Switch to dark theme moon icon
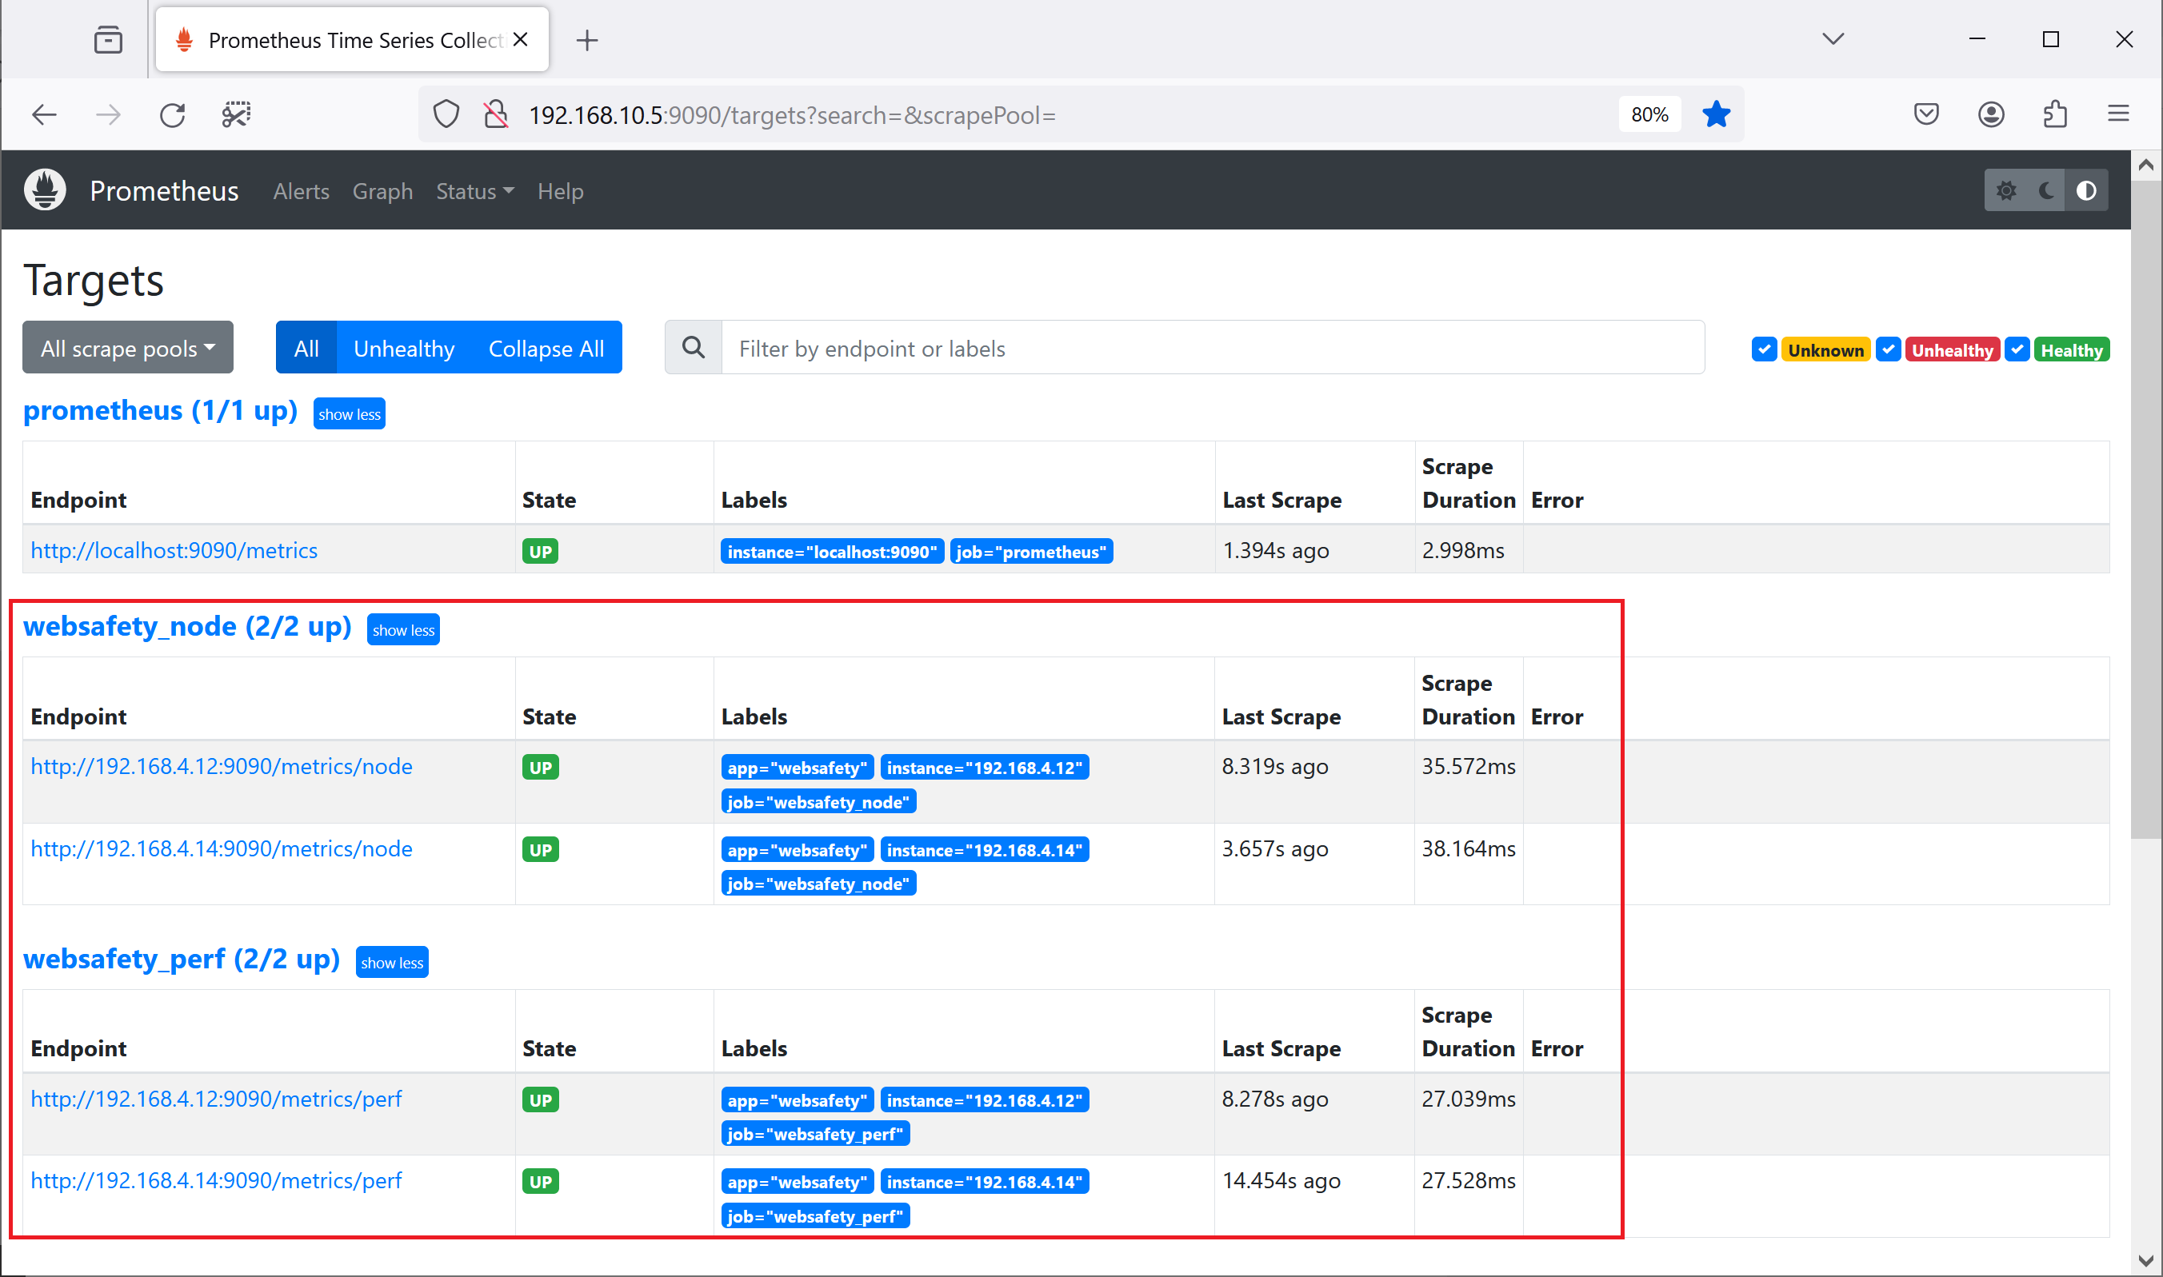 (2047, 191)
